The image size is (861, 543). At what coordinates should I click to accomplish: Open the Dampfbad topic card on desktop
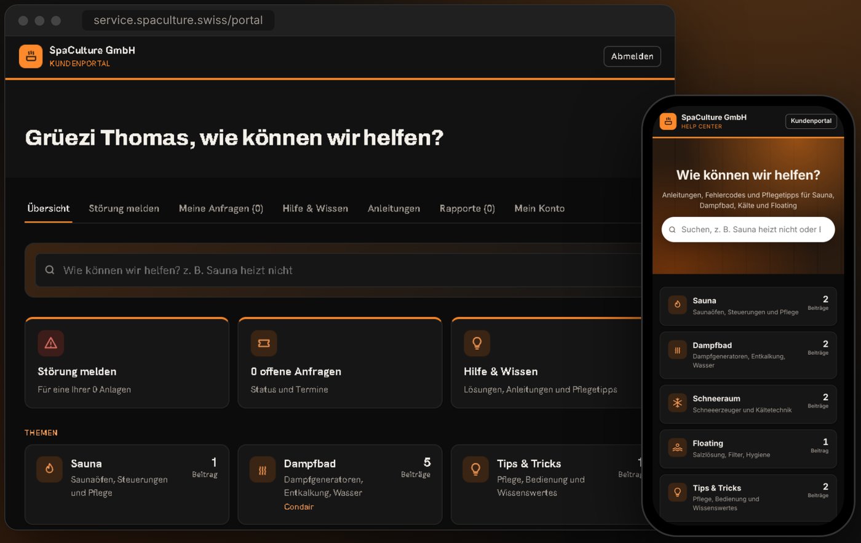tap(340, 485)
